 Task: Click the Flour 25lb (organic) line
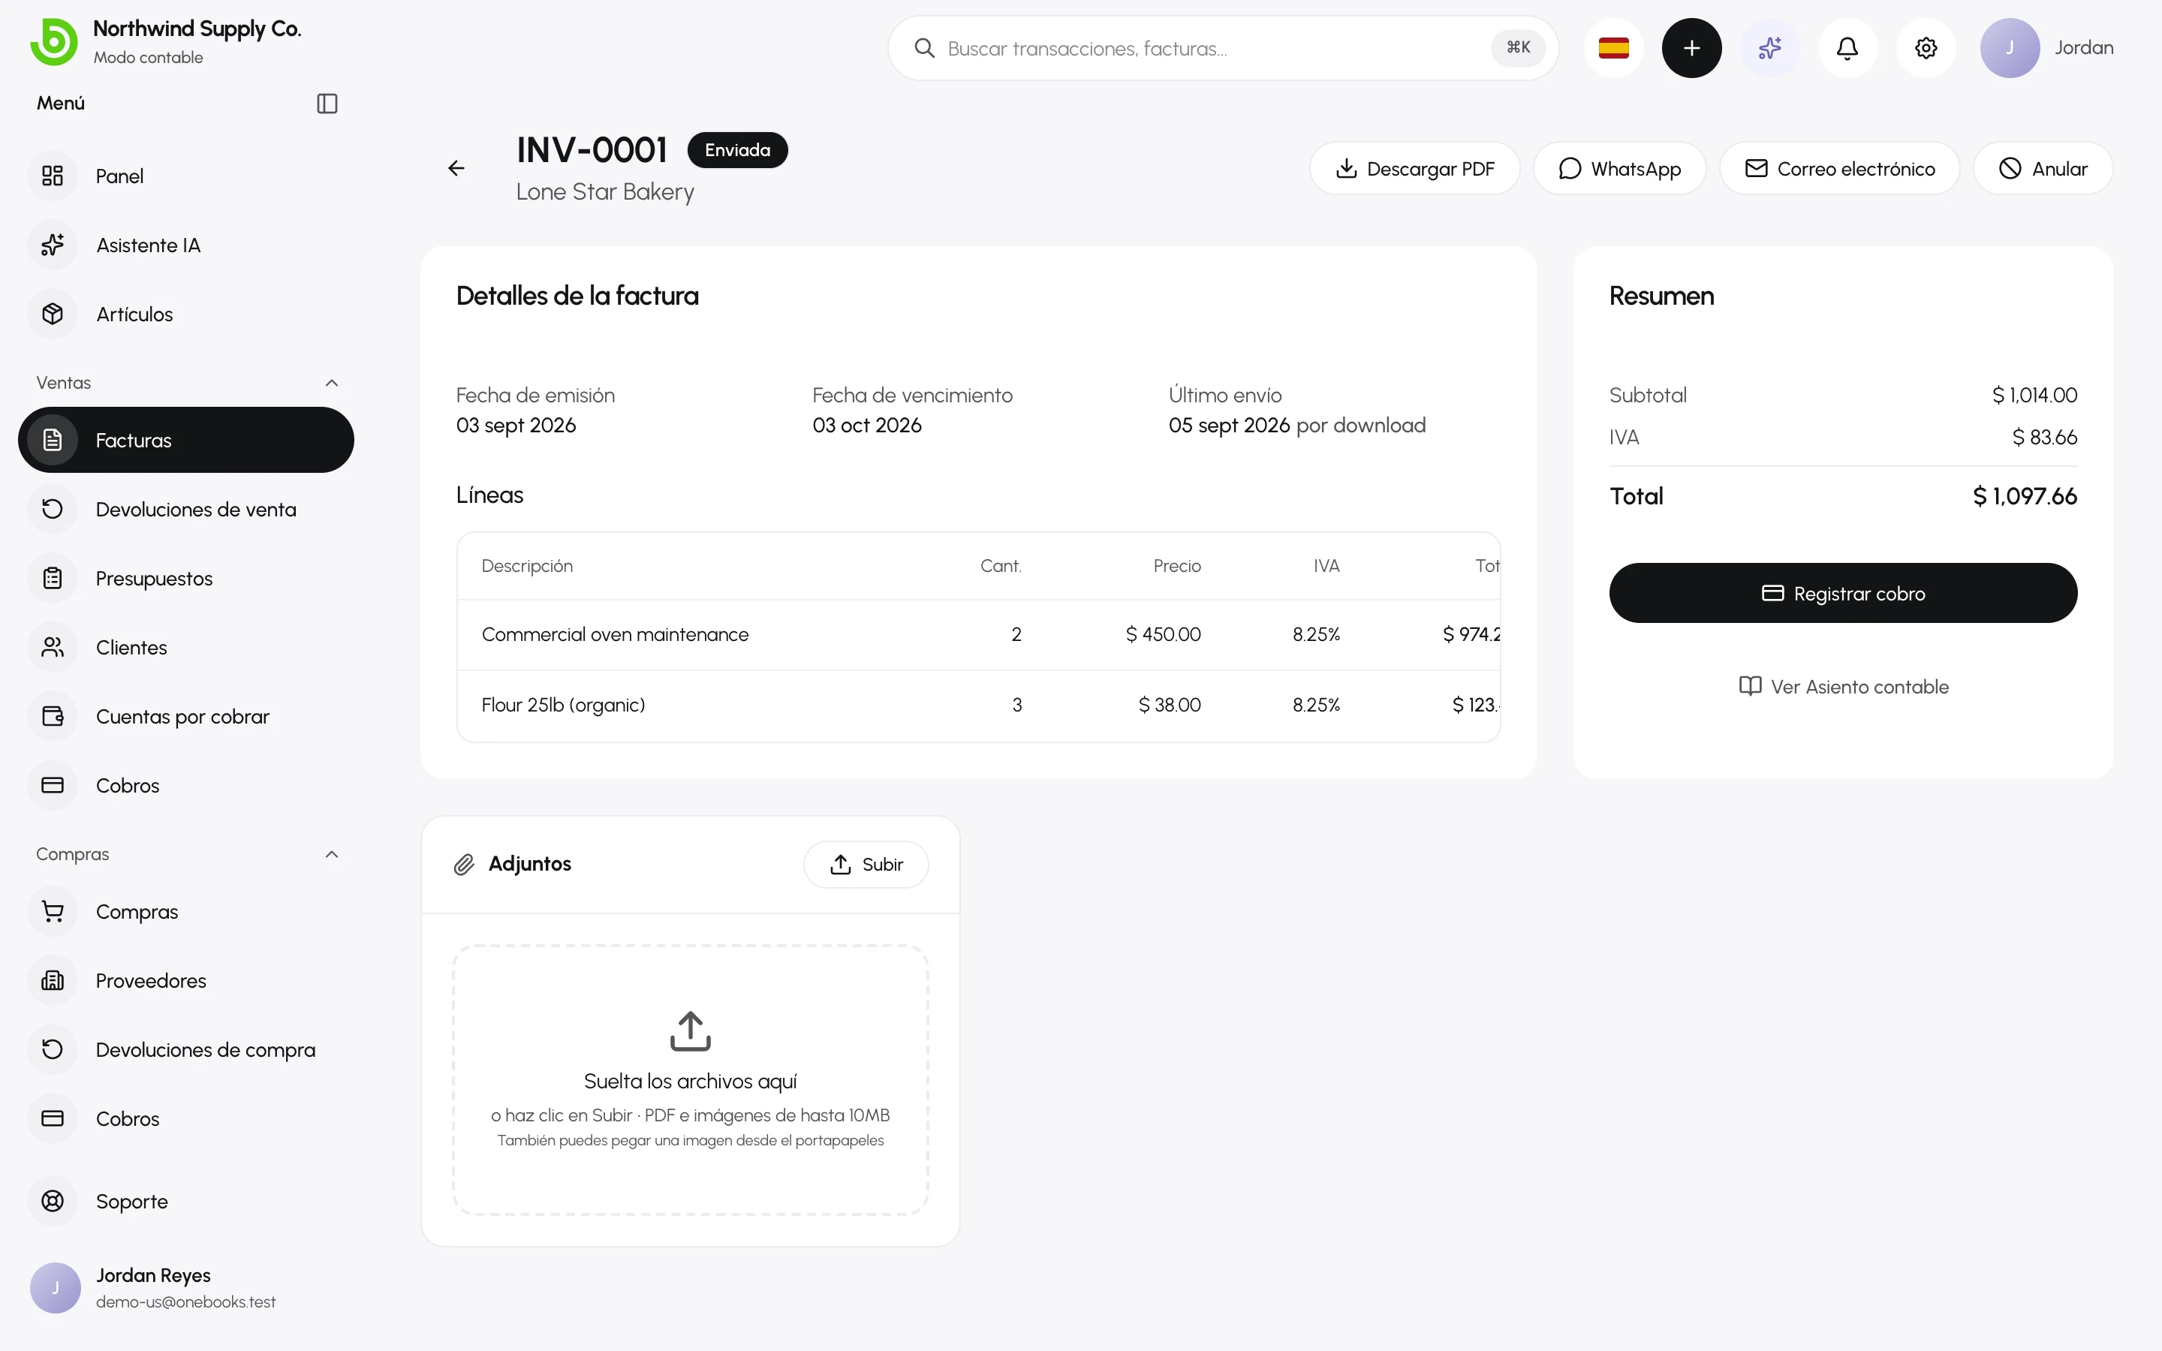[x=978, y=705]
